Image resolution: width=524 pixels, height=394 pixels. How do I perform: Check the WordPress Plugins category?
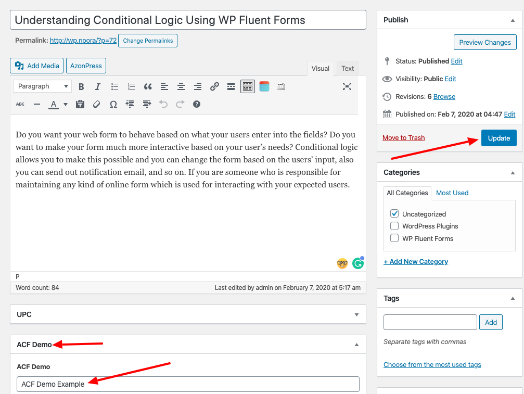click(394, 226)
